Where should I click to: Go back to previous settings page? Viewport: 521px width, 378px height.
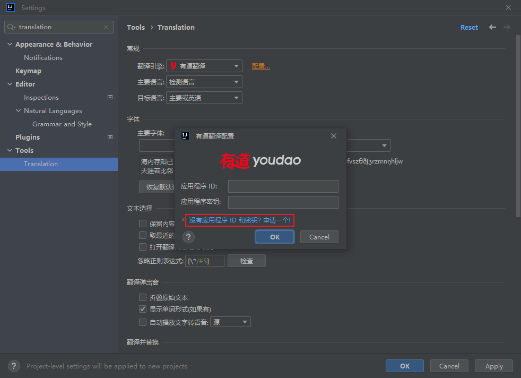pyautogui.click(x=492, y=27)
